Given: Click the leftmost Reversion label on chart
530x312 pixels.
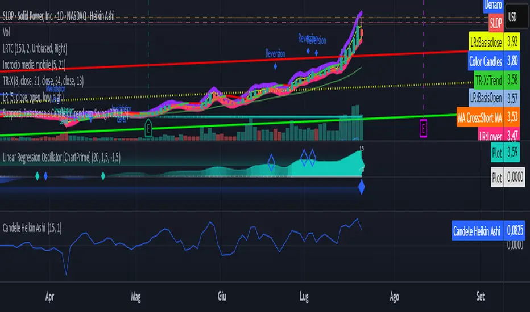Looking at the screenshot, I should (x=275, y=54).
